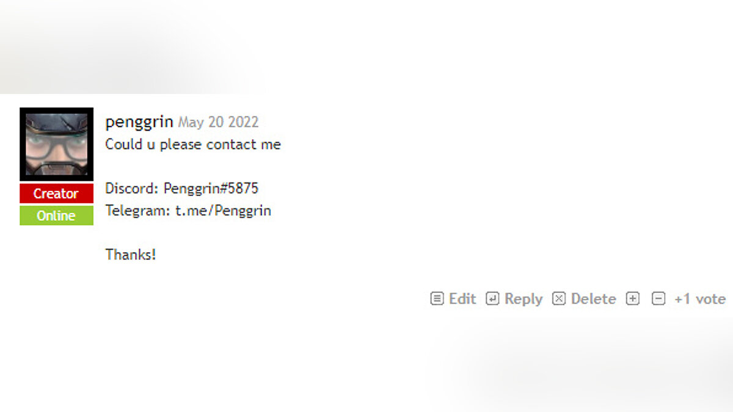
Task: Click the red Creator badge
Action: click(x=56, y=193)
